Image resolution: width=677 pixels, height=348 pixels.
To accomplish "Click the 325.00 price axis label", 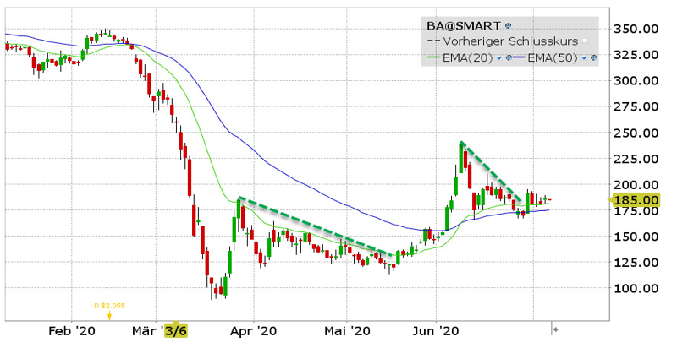I will pos(636,55).
